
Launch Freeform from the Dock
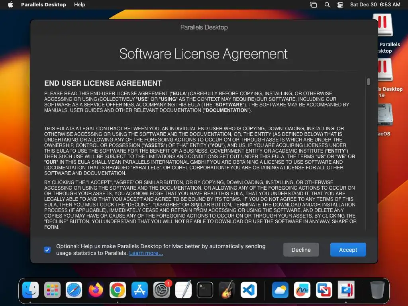tap(302, 290)
